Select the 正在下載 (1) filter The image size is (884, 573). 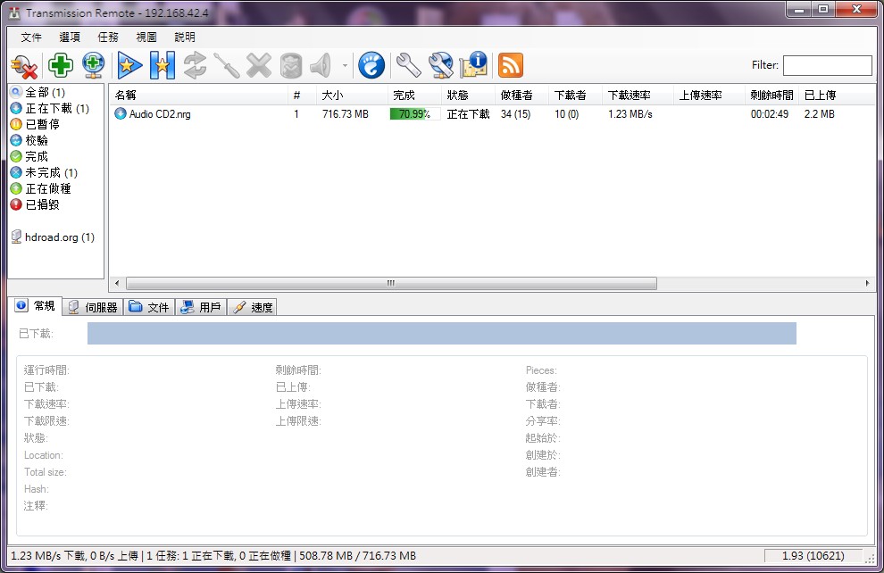pyautogui.click(x=50, y=108)
